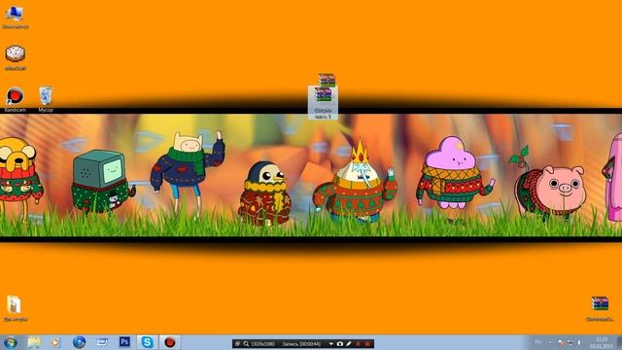
Task: Select the highlighted WinRAR archive on desktop
Action: (323, 103)
